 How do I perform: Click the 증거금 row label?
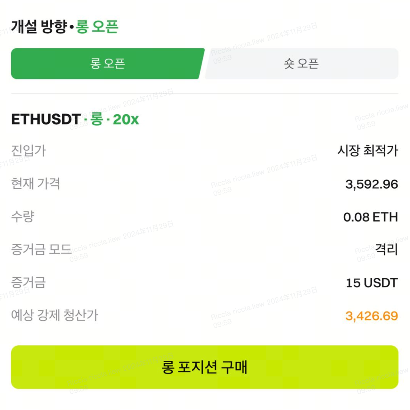29,283
